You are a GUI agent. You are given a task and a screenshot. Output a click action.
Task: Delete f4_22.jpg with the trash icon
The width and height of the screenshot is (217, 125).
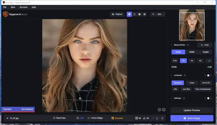(162, 118)
